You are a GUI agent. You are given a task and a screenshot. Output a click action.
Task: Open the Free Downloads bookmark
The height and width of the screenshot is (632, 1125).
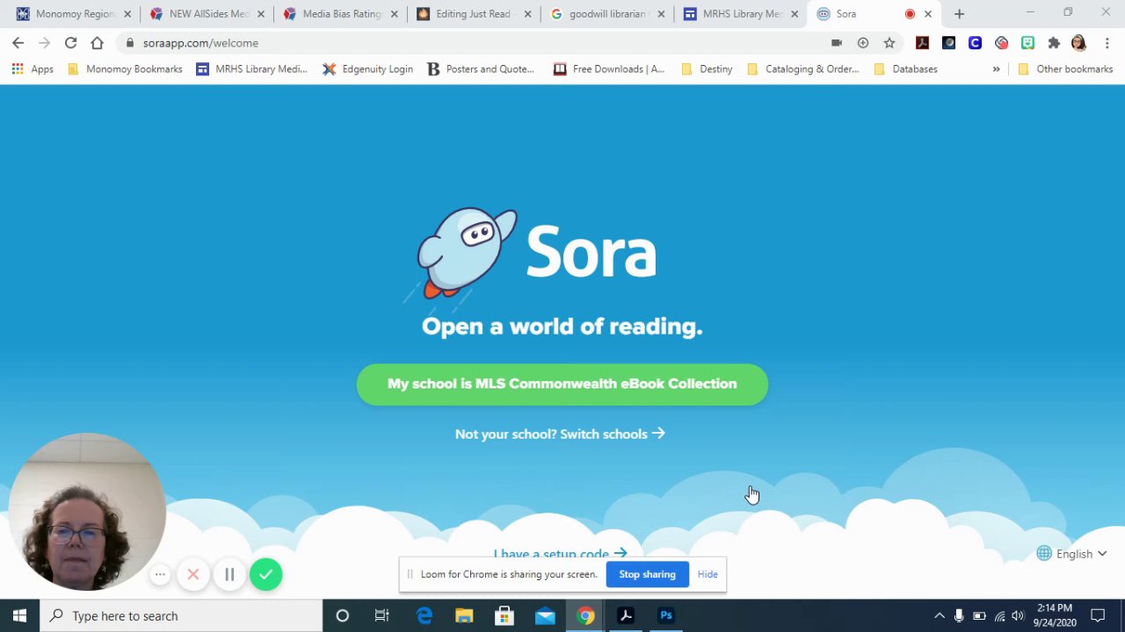[609, 68]
